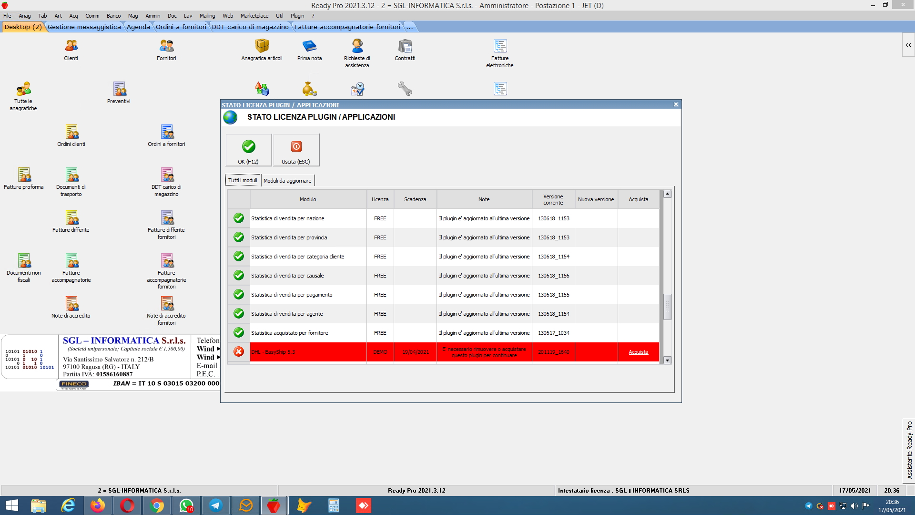Click version 130618_1156 cell
This screenshot has width=915, height=515.
click(x=553, y=276)
